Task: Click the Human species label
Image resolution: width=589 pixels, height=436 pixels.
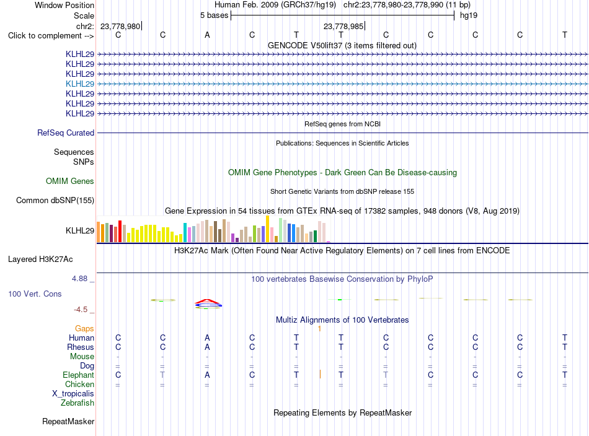Action: [81, 338]
